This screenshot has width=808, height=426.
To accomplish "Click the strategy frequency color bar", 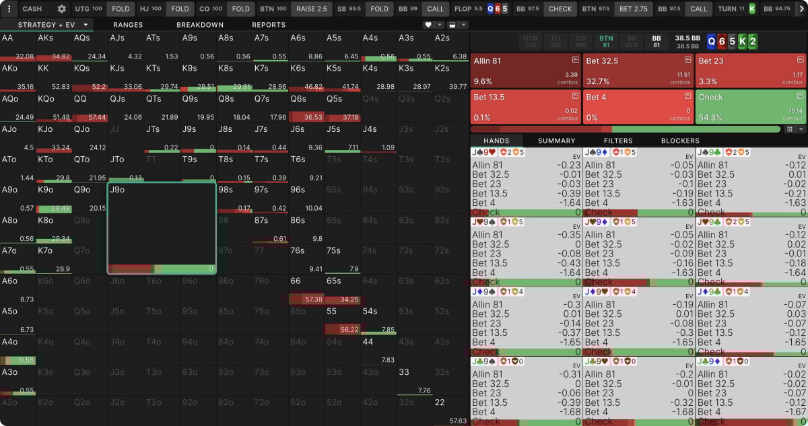I will point(625,129).
